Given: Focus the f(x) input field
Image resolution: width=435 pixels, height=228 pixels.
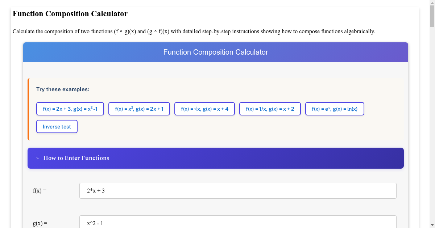Looking at the screenshot, I should (x=238, y=191).
